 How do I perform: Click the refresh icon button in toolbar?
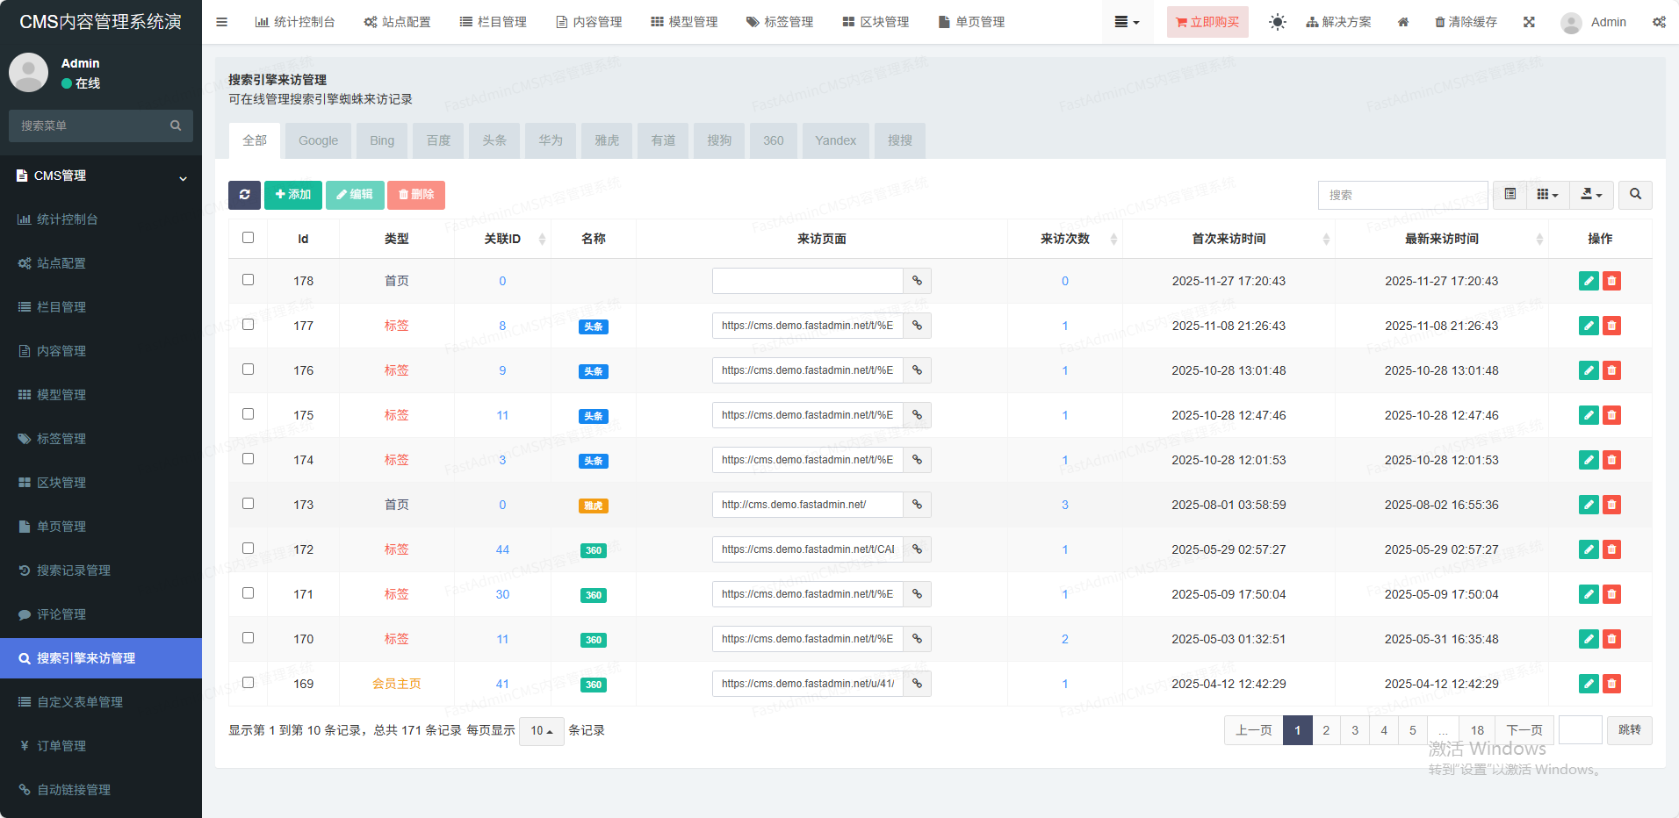[244, 195]
